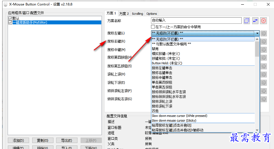The width and height of the screenshot is (274, 149).
Task: Choose Slow down mouse cursor (Sticky)
Action: pos(203,121)
